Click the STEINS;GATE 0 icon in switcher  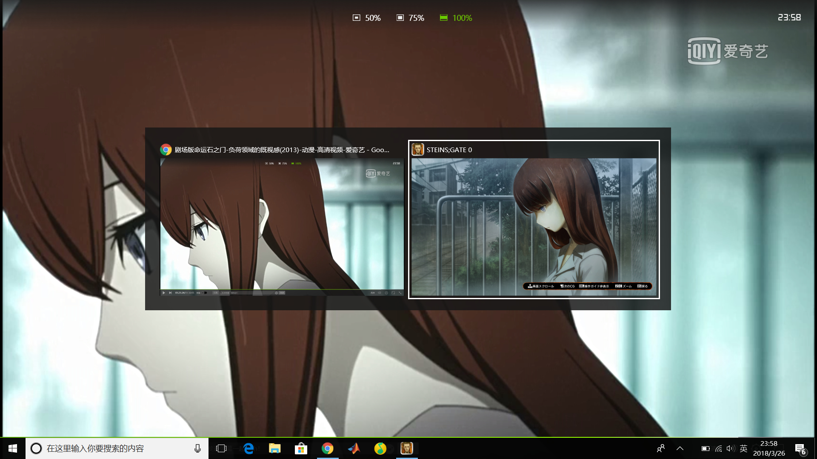click(418, 150)
